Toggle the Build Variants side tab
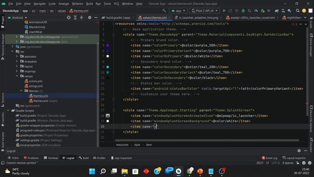 2,142
